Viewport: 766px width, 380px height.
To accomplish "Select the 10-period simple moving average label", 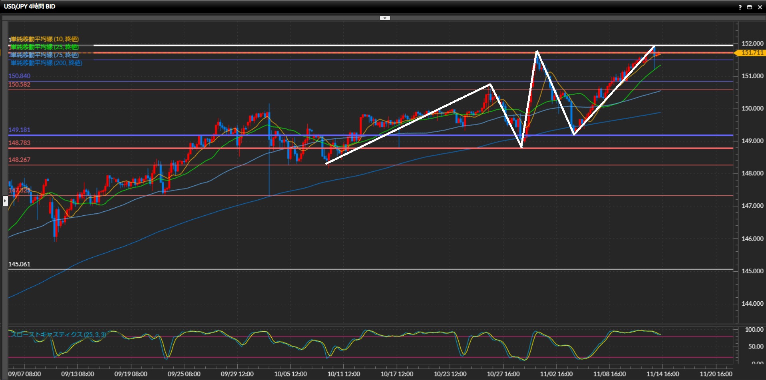I will [x=44, y=39].
